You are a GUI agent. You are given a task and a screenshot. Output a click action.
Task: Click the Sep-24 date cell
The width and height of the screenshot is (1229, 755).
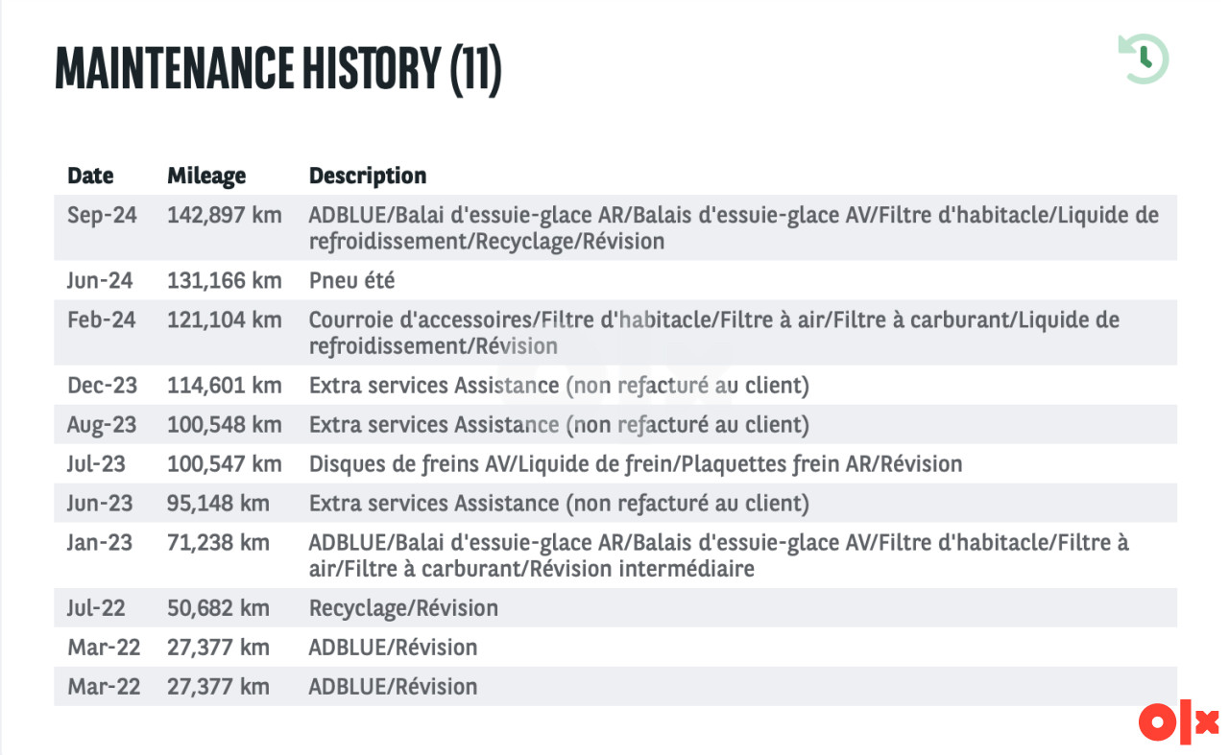click(x=102, y=215)
